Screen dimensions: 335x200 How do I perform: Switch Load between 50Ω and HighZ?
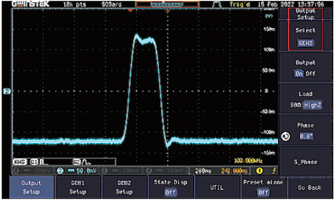[305, 101]
